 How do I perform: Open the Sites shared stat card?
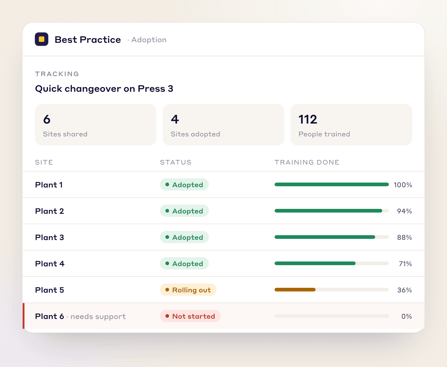point(96,125)
